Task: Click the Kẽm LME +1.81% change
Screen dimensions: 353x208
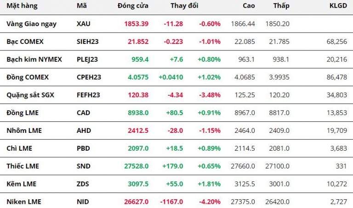Action: point(209,184)
